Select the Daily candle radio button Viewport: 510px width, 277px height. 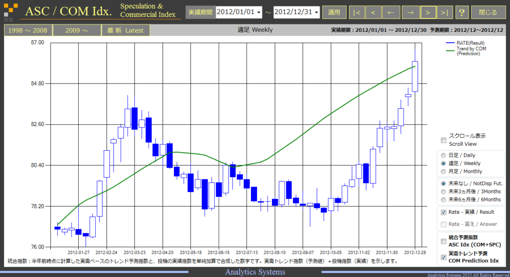(443, 155)
